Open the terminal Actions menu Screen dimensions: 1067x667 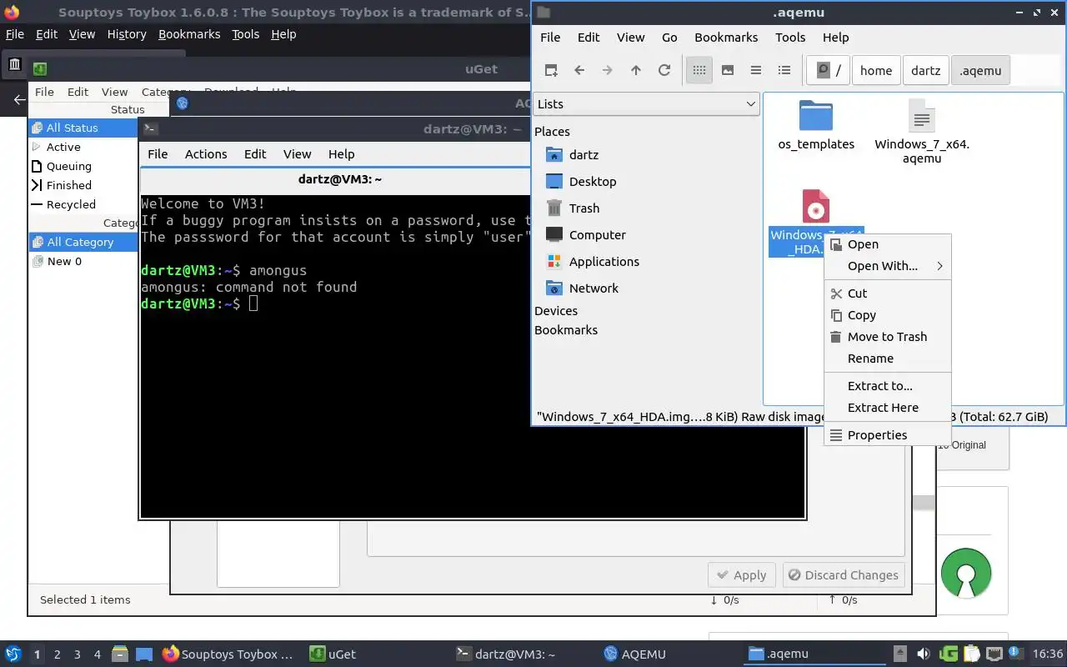pyautogui.click(x=206, y=154)
